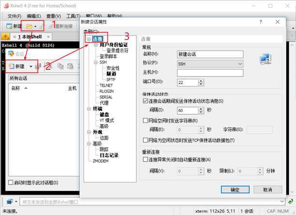296x215 pixels.
Task: Close the 本地Shell tab with its x
Action: (48, 37)
